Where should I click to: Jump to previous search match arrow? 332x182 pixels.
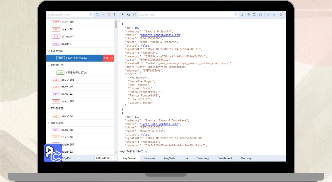248,15
